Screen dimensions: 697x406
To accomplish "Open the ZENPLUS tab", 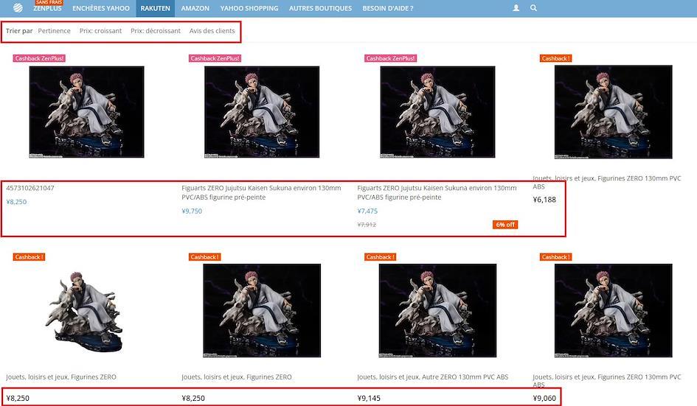I will 47,8.
